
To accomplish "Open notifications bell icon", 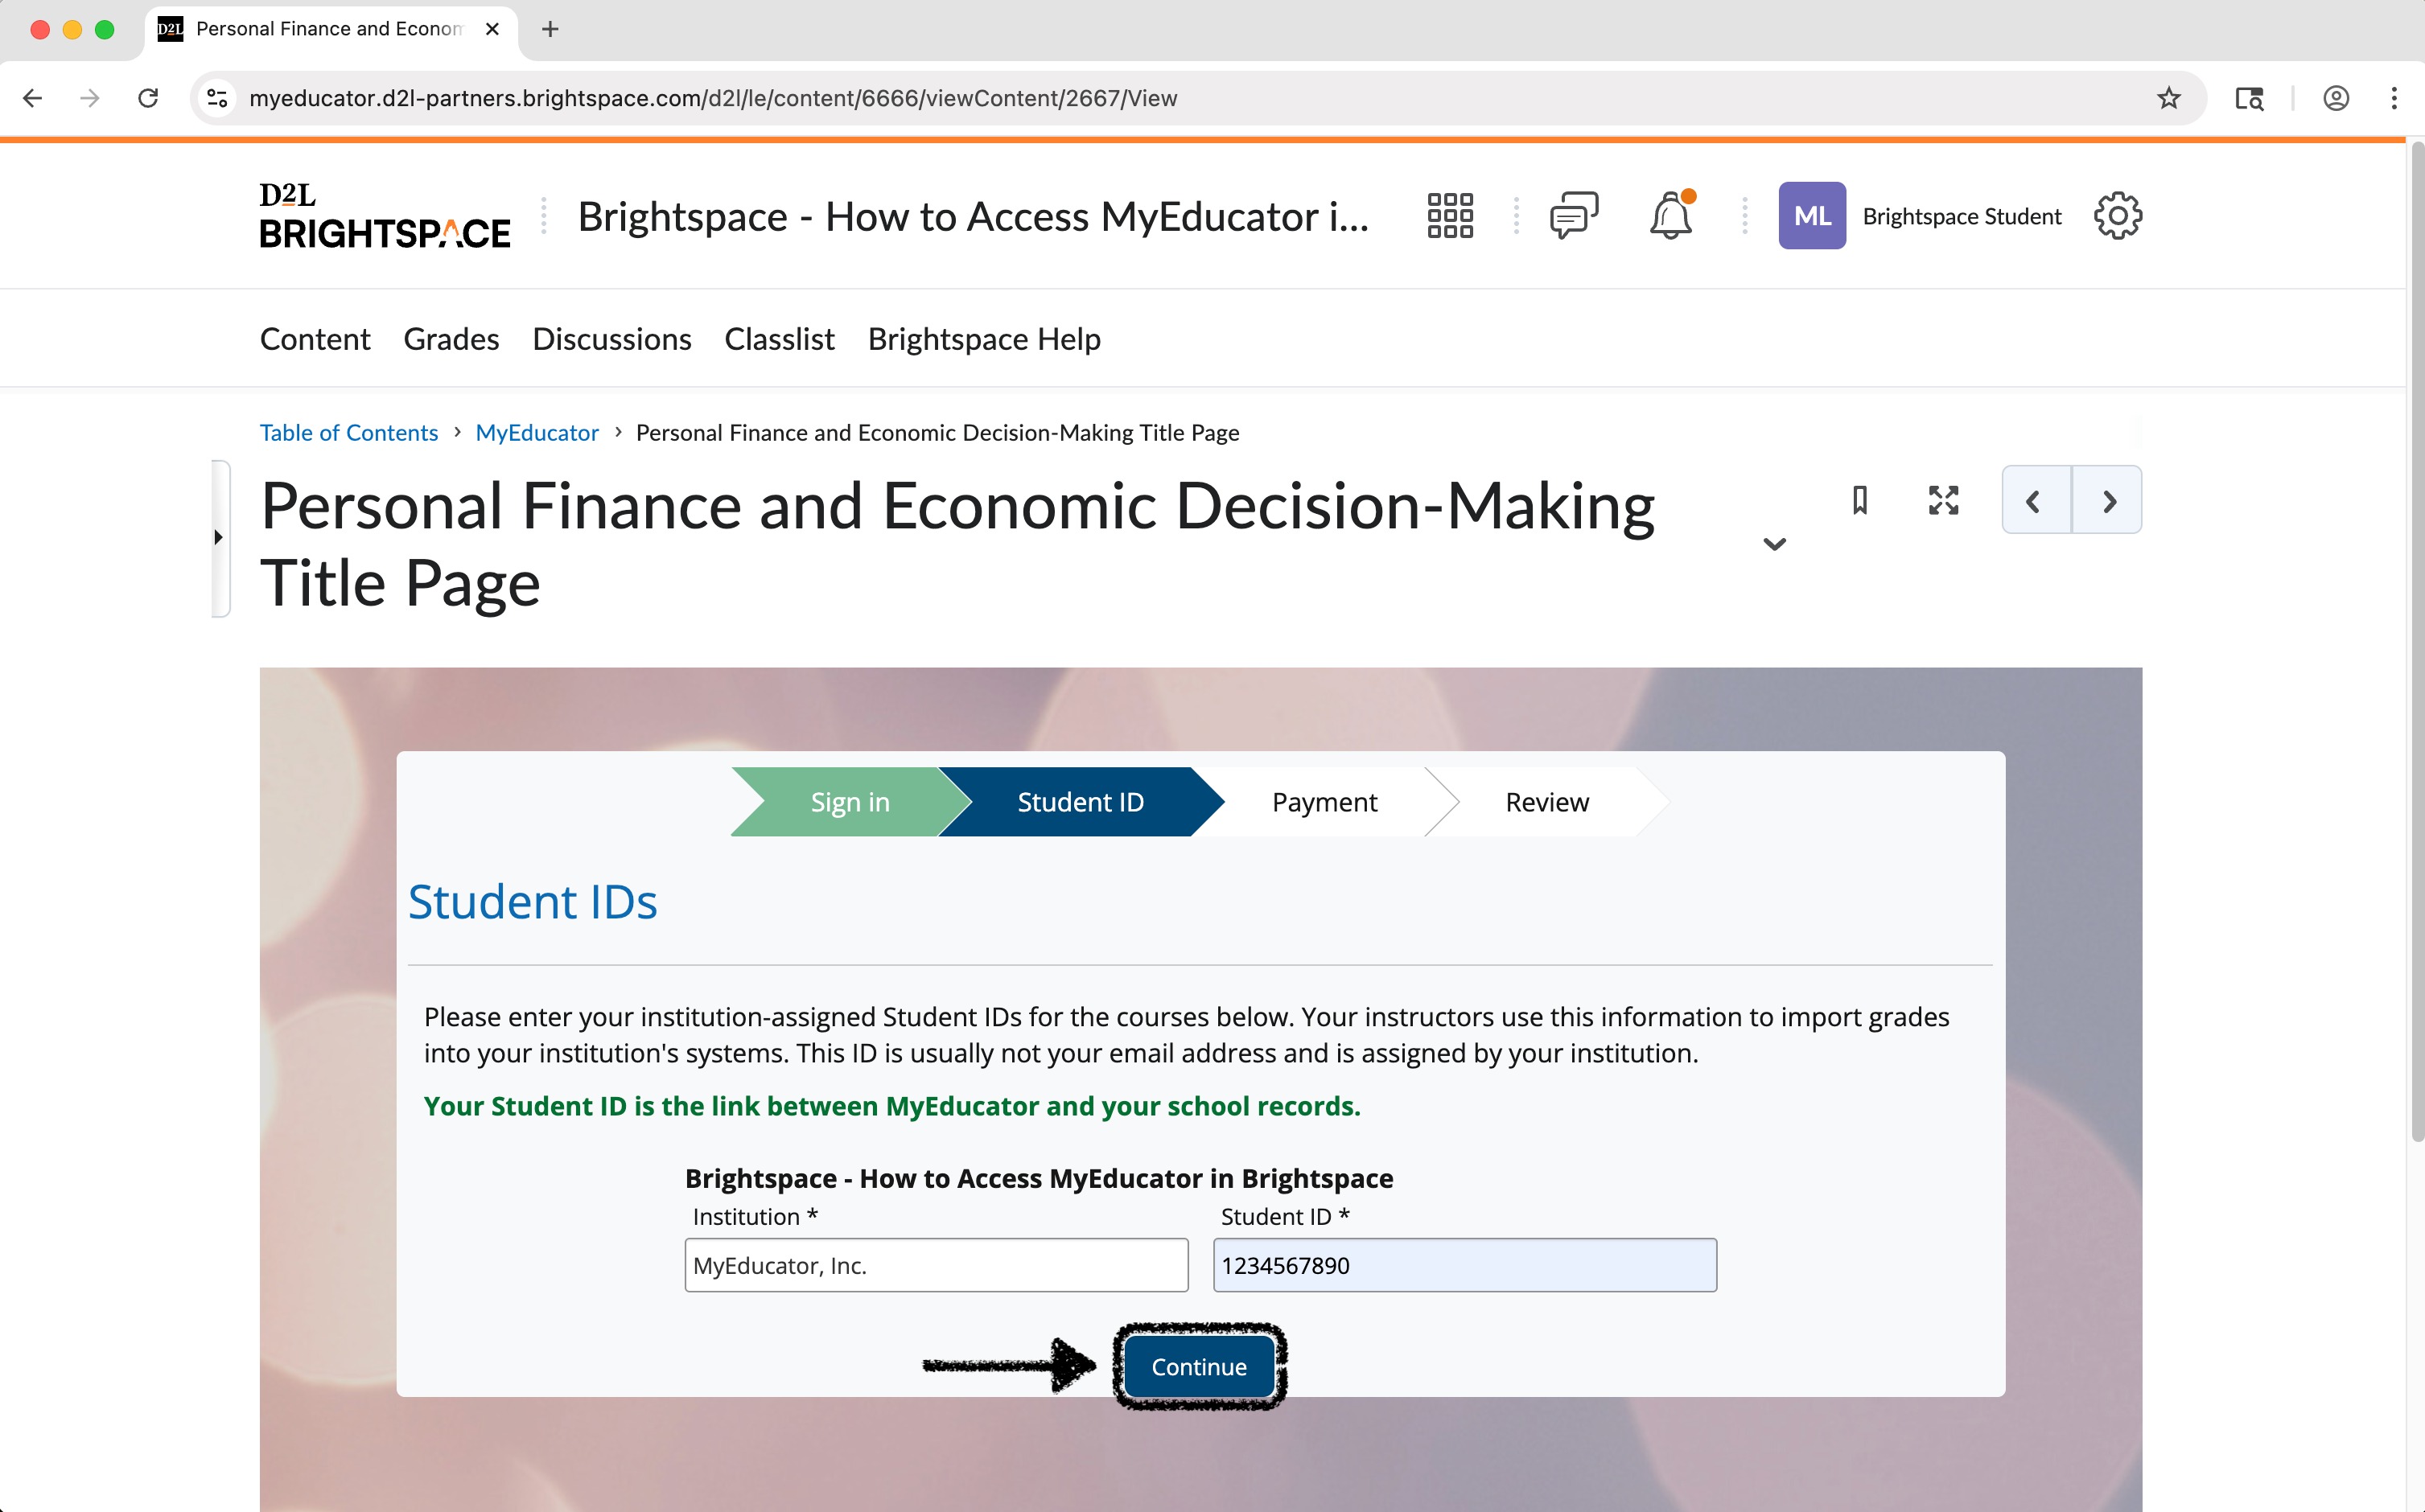I will pos(1670,216).
